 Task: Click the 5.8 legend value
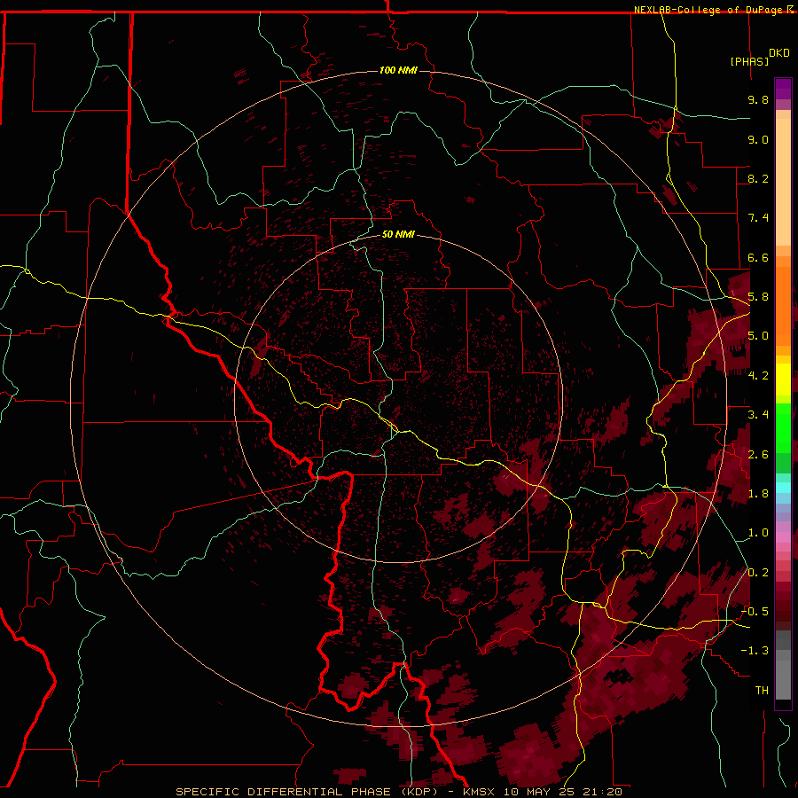click(x=758, y=297)
